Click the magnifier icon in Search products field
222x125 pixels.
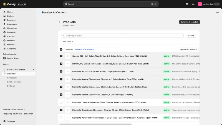[64, 36]
